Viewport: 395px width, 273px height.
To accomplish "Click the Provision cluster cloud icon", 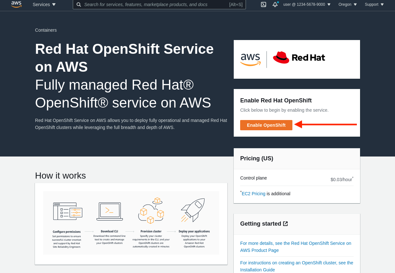I will pyautogui.click(x=151, y=211).
